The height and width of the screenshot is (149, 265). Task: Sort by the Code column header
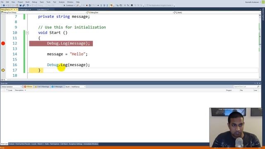coord(10,90)
